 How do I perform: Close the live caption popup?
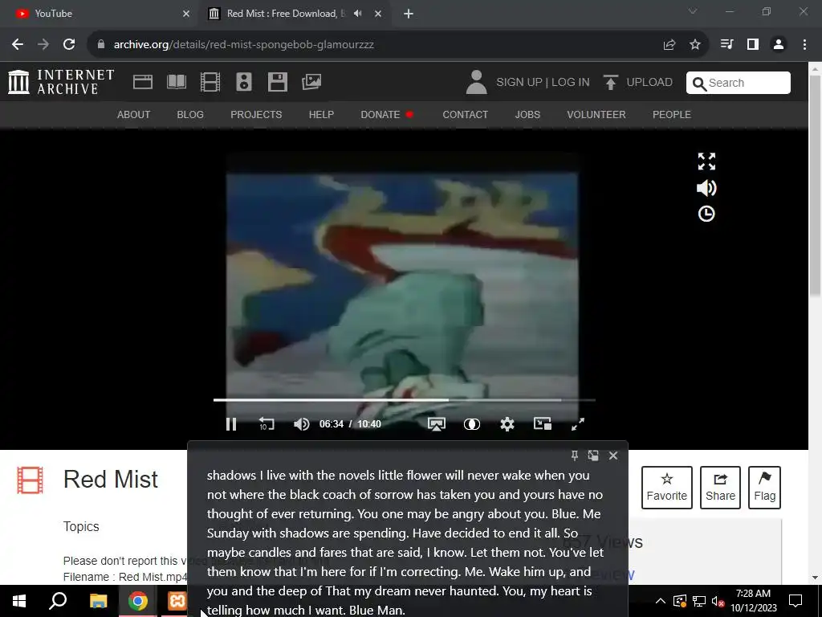pos(613,456)
